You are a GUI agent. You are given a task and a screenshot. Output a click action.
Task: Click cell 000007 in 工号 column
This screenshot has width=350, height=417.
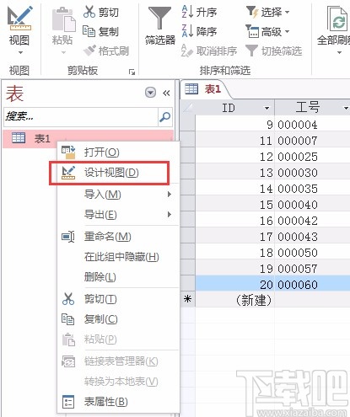coord(312,141)
